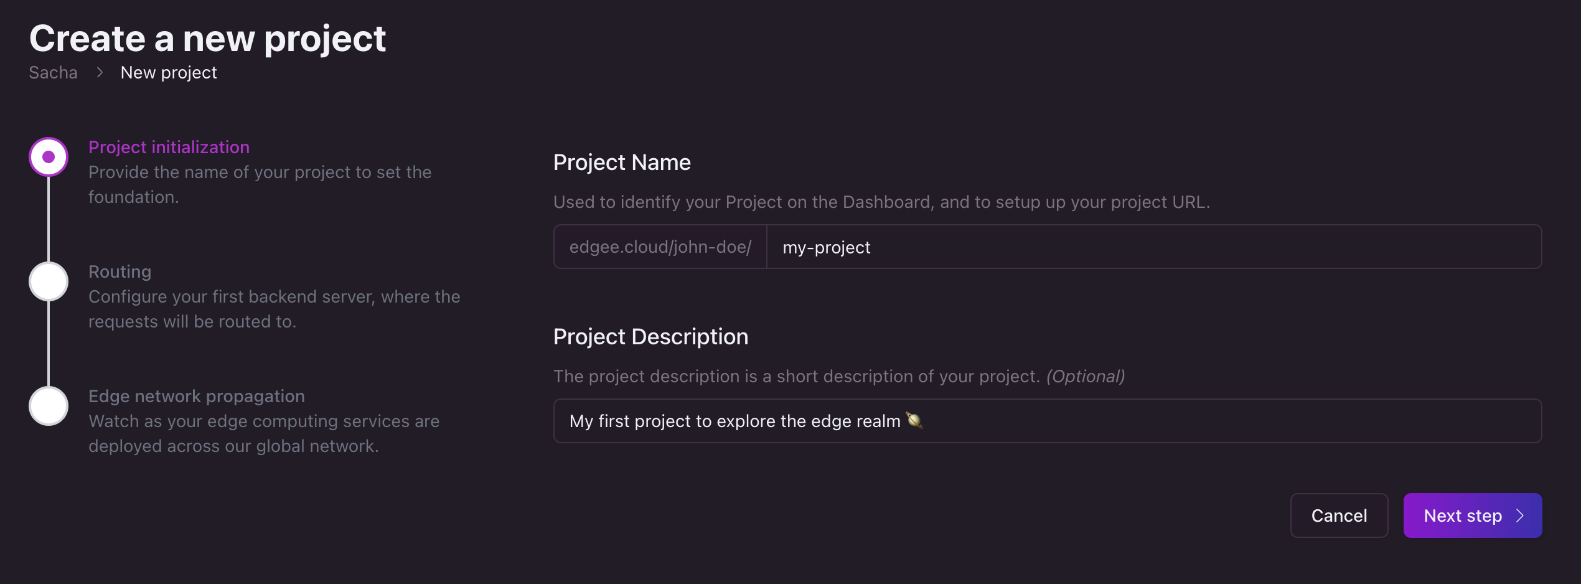The width and height of the screenshot is (1581, 584).
Task: Click the Edge network propagation step circle
Action: pos(48,405)
